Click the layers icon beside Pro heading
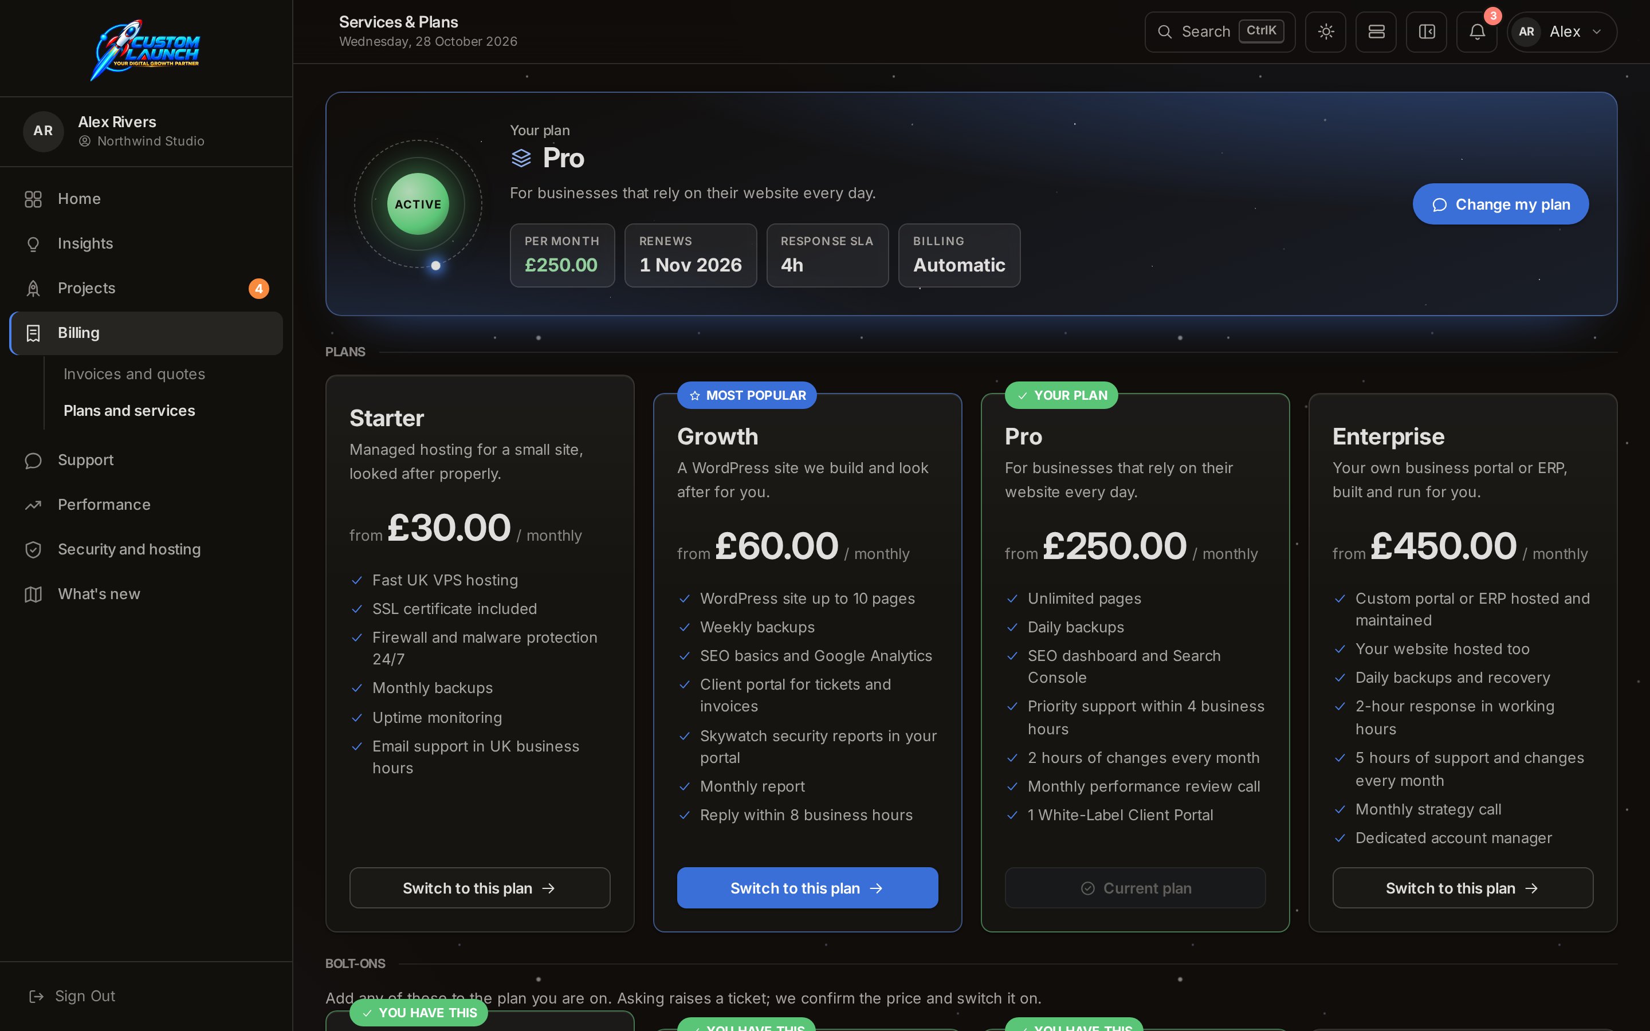The width and height of the screenshot is (1650, 1031). click(x=521, y=158)
